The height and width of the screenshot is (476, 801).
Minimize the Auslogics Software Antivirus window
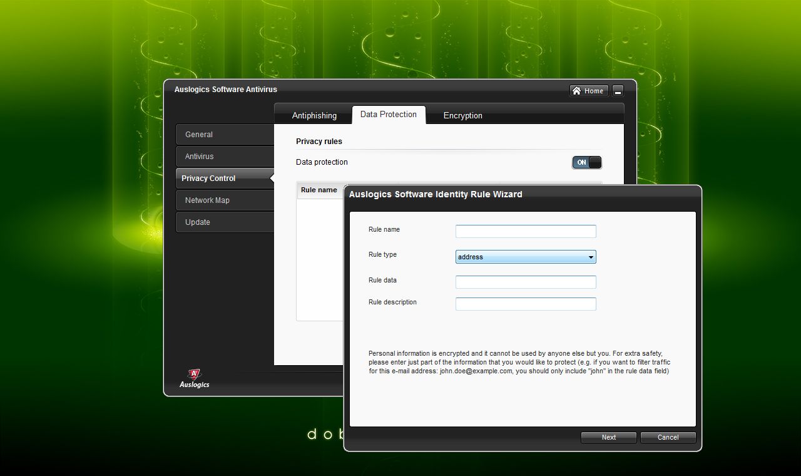click(x=618, y=91)
